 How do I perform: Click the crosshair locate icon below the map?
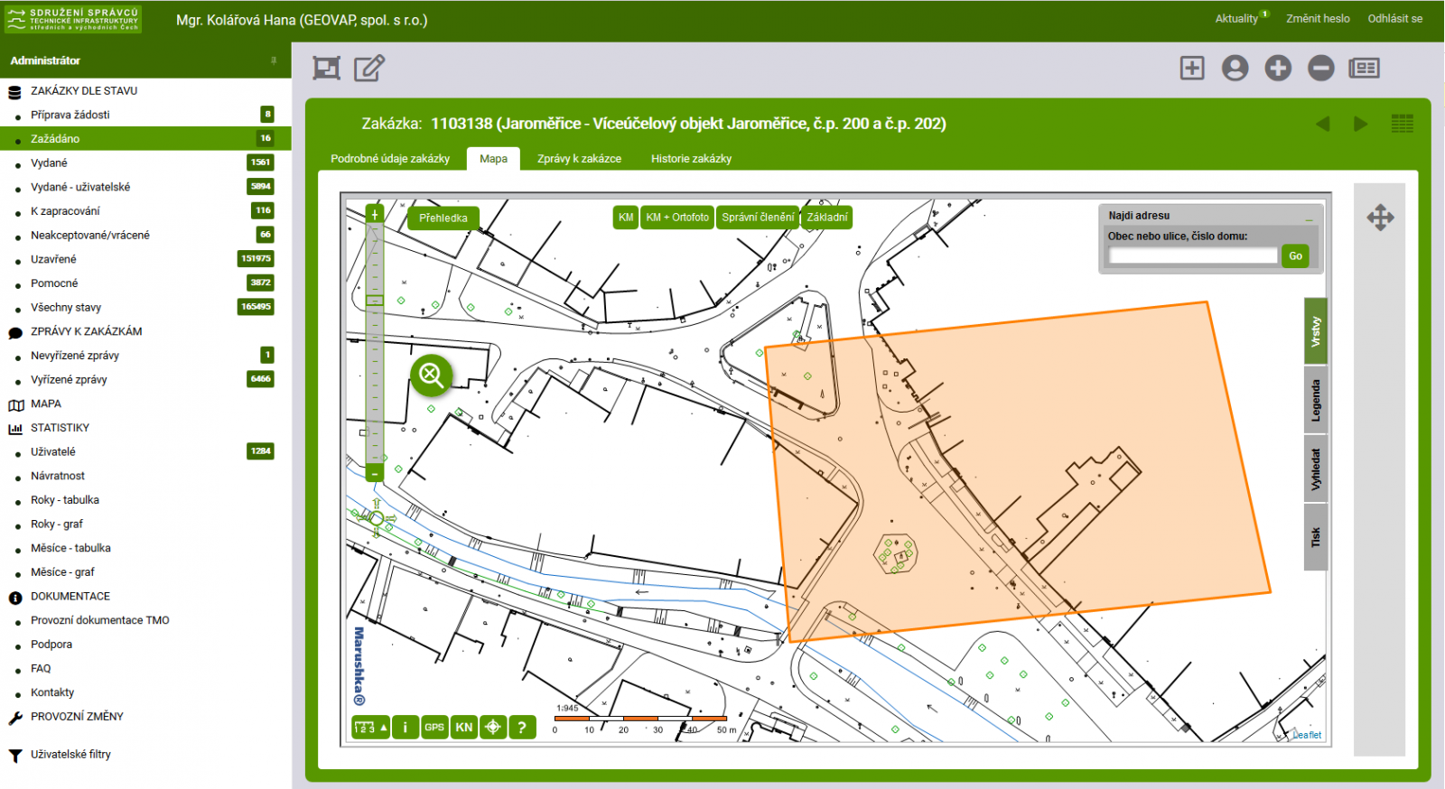[493, 727]
